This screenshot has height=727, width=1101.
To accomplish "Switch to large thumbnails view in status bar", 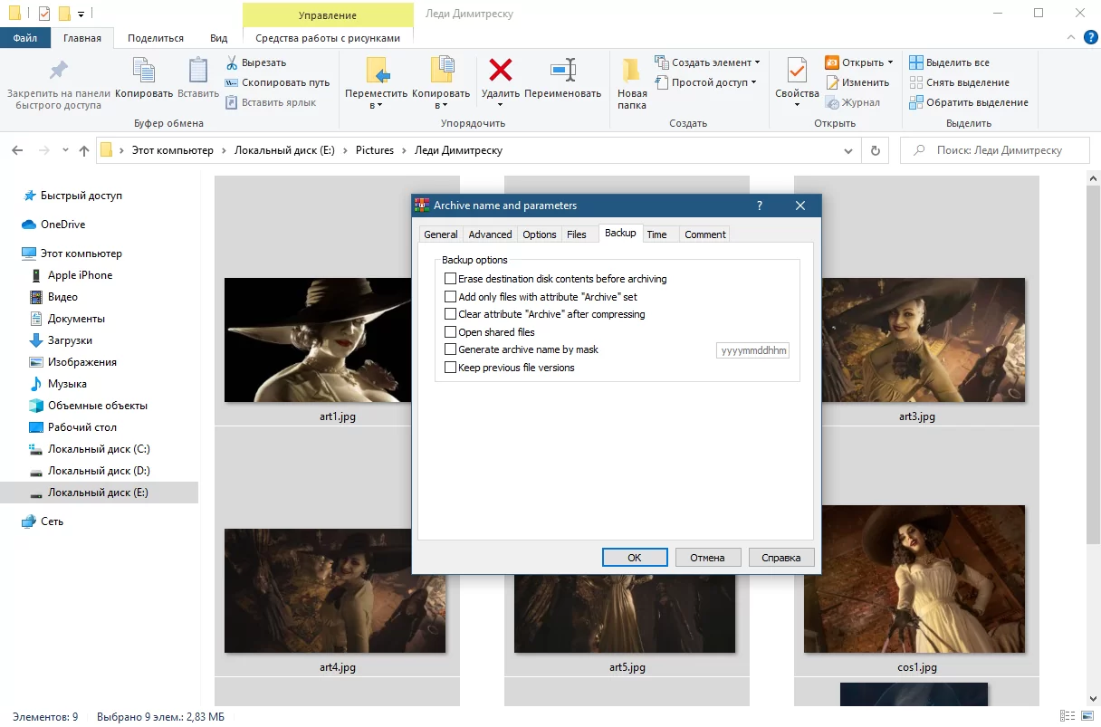I will [1087, 717].
